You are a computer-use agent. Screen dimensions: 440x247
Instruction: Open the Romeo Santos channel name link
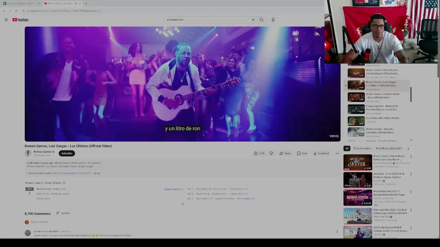pos(42,152)
